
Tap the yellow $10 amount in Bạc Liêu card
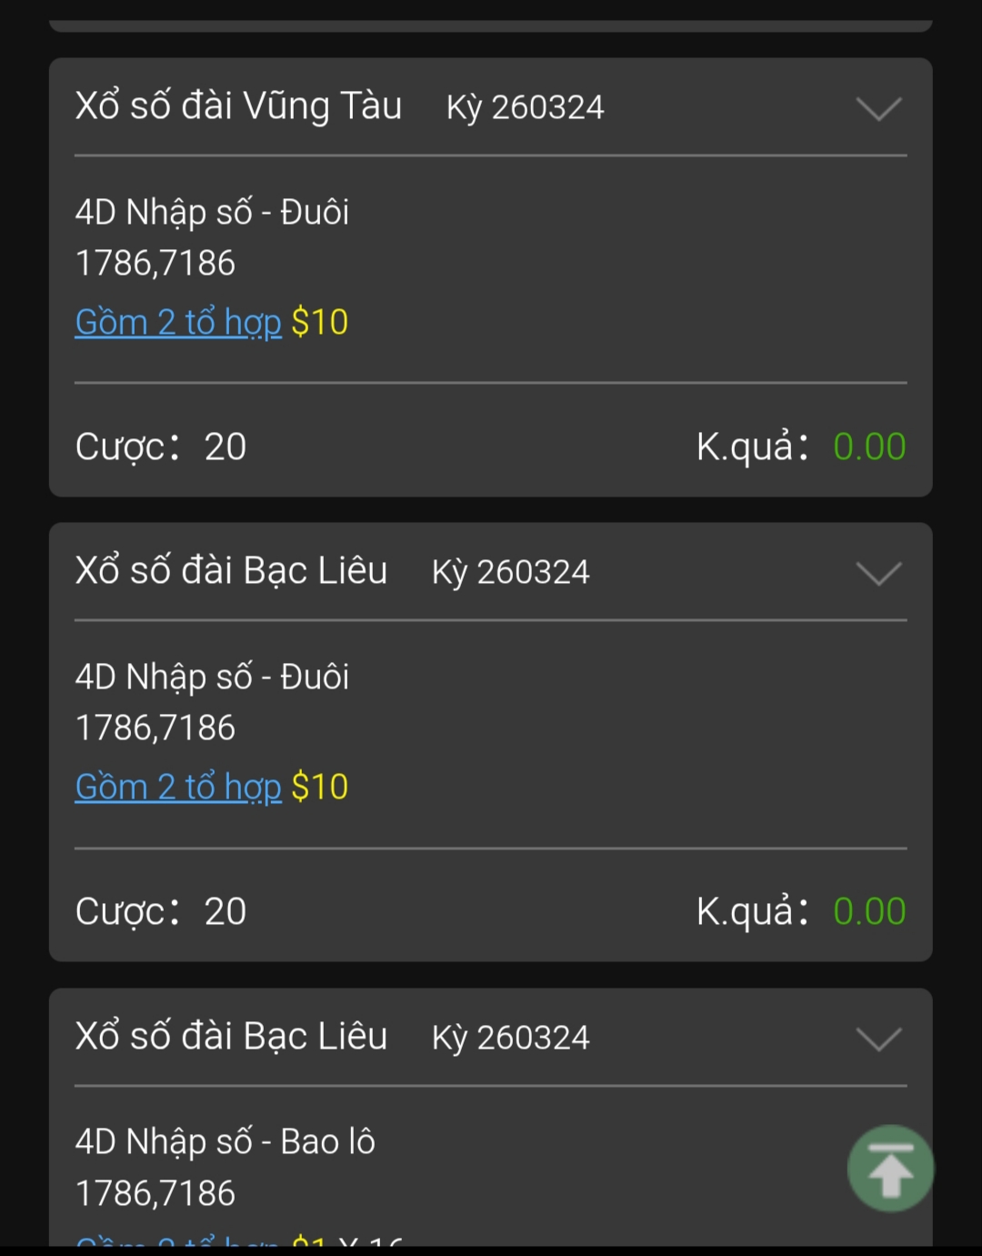(320, 787)
